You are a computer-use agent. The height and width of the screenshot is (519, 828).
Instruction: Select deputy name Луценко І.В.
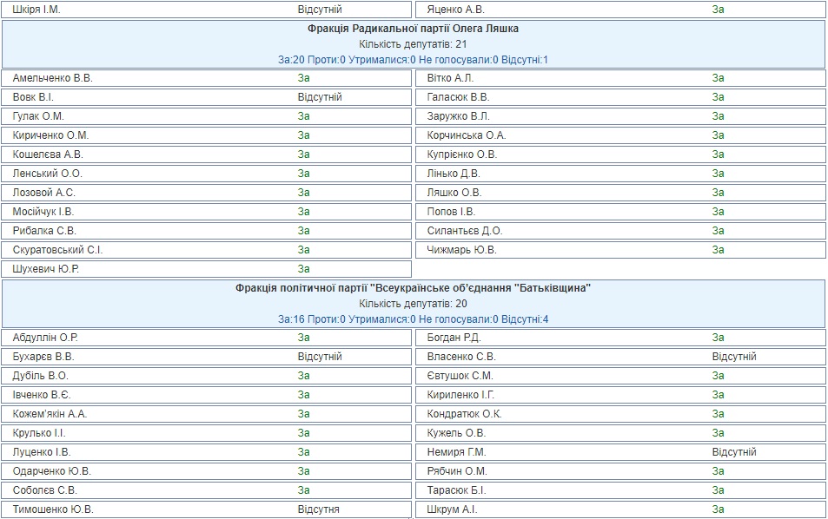coord(43,452)
